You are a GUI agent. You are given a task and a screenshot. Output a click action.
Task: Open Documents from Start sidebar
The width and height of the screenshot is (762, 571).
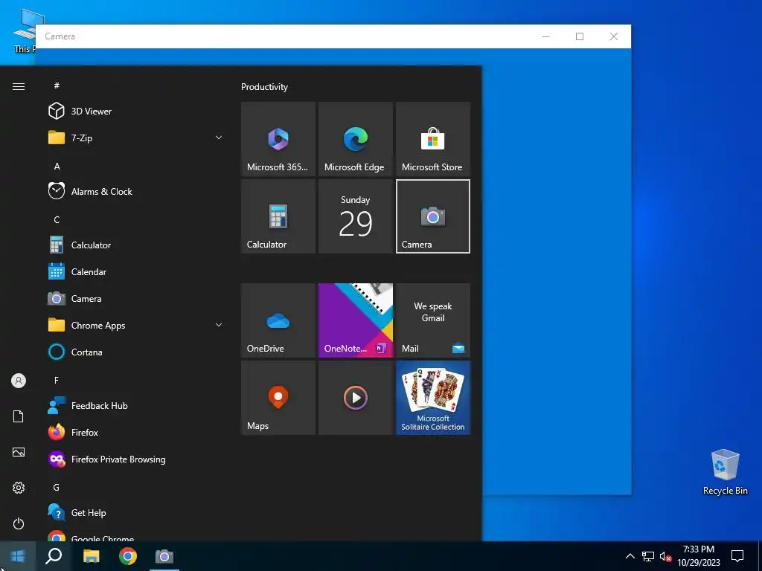coord(19,416)
